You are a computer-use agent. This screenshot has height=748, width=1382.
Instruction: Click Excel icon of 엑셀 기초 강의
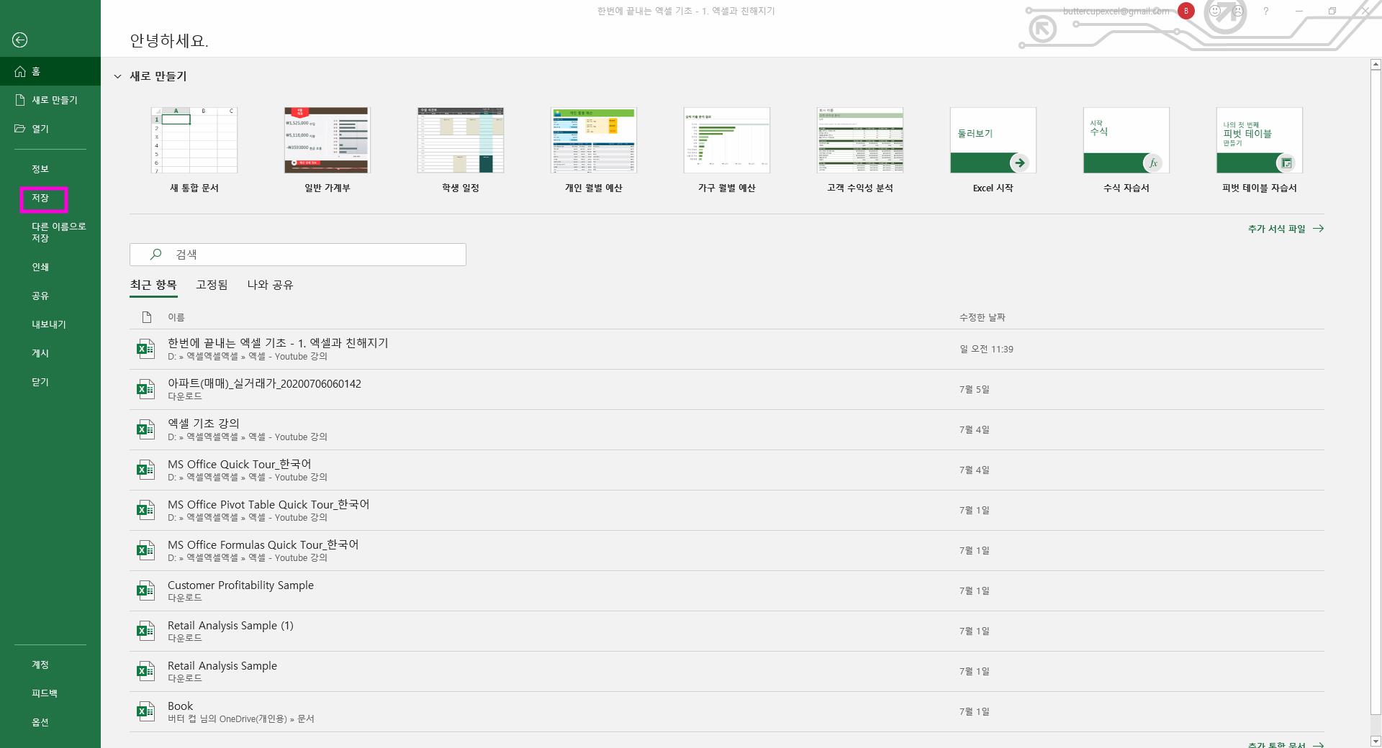(x=146, y=429)
